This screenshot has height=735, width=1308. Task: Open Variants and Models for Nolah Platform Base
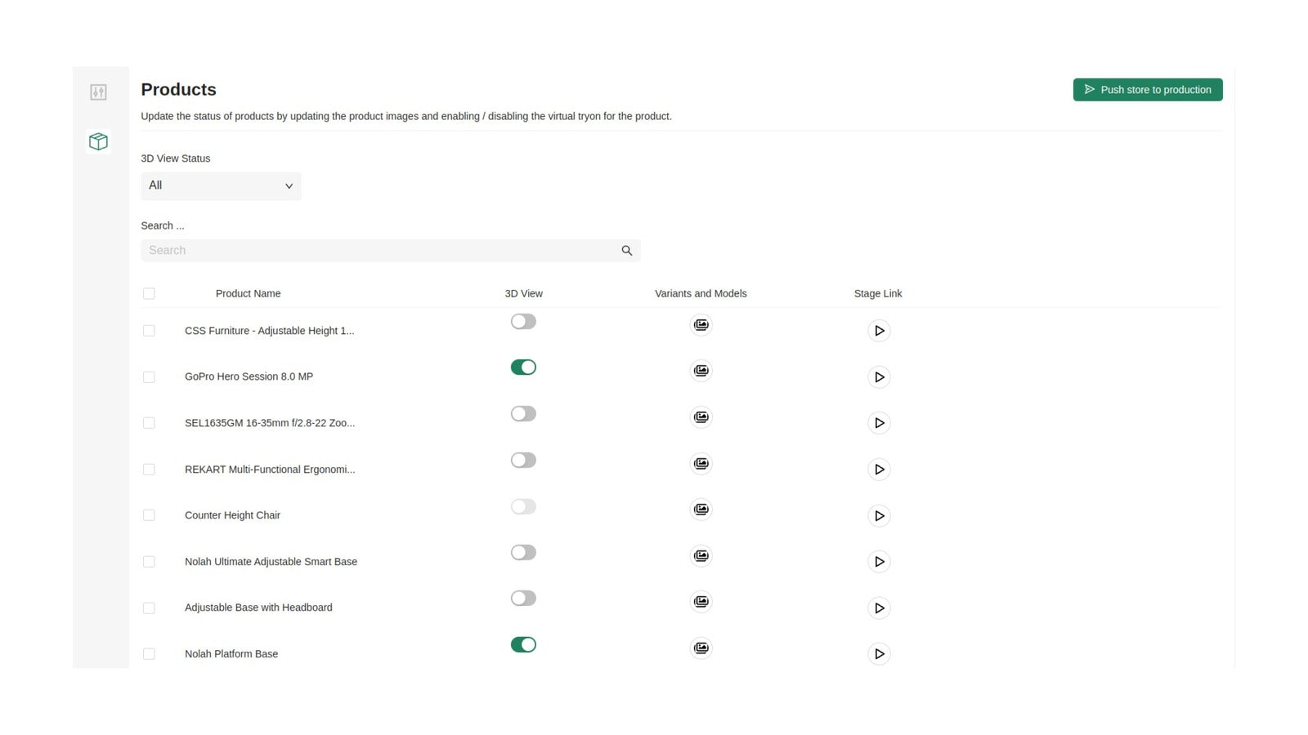tap(701, 648)
